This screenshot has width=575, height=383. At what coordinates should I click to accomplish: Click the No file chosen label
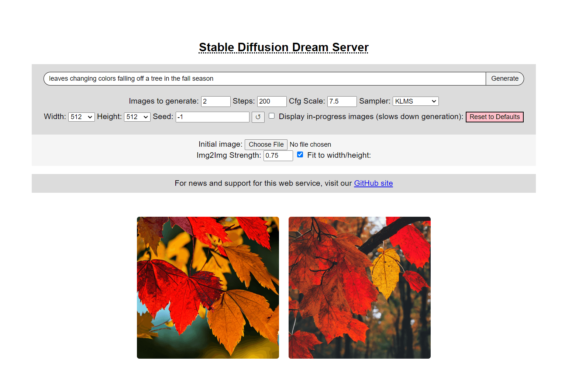click(x=310, y=145)
